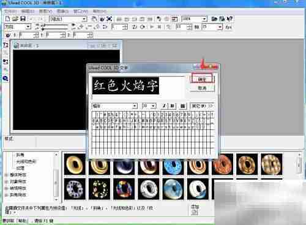Click the toolbar icon left of the 100% zoom dropdown

click(x=174, y=19)
